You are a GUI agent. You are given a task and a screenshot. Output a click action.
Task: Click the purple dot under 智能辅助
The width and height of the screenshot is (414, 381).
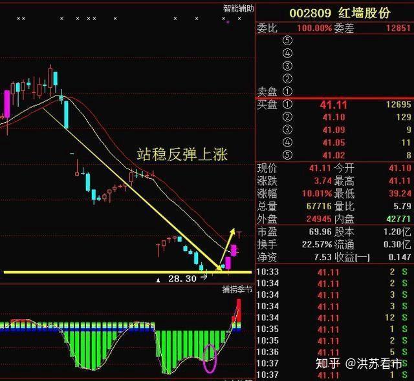[x=228, y=22]
